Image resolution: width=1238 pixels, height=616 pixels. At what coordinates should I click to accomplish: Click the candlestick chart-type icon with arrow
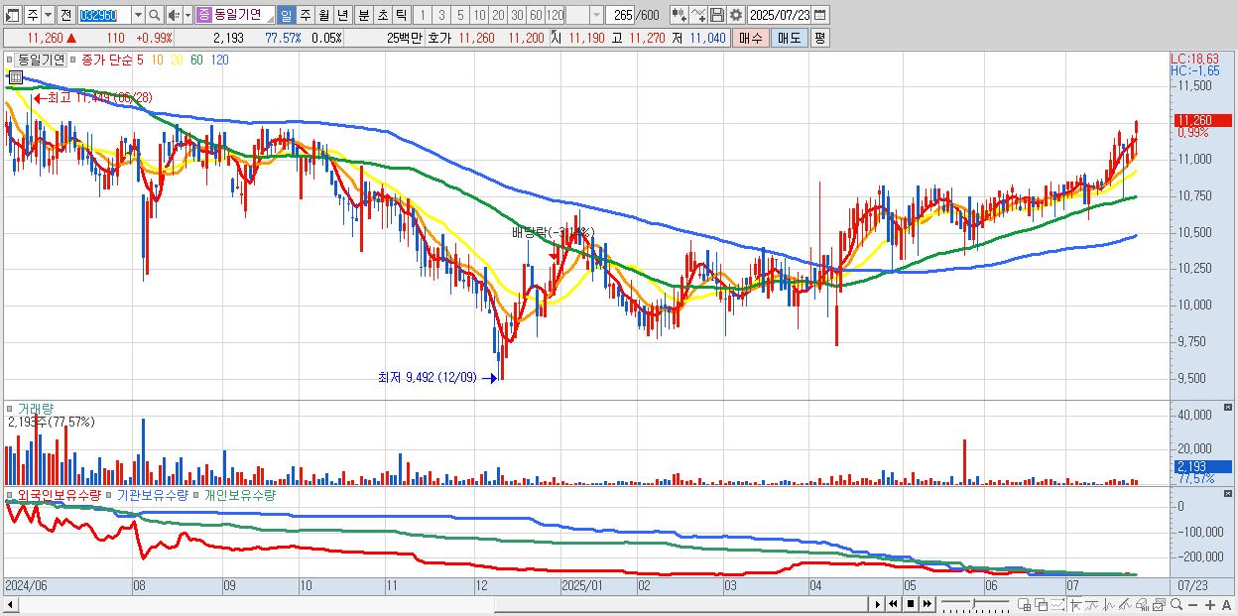[680, 15]
